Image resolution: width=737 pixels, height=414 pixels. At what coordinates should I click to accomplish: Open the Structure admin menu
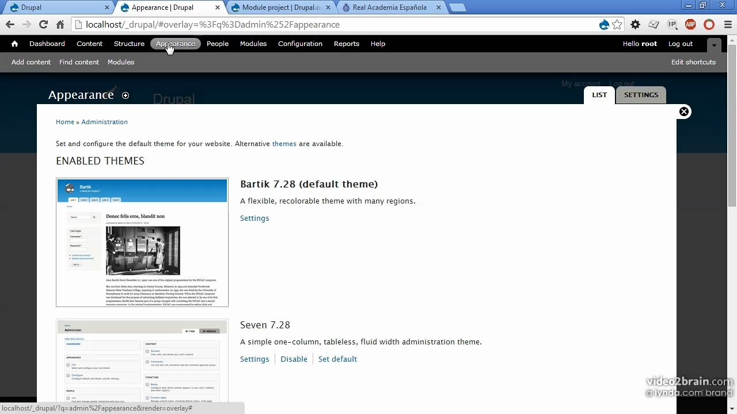129,44
